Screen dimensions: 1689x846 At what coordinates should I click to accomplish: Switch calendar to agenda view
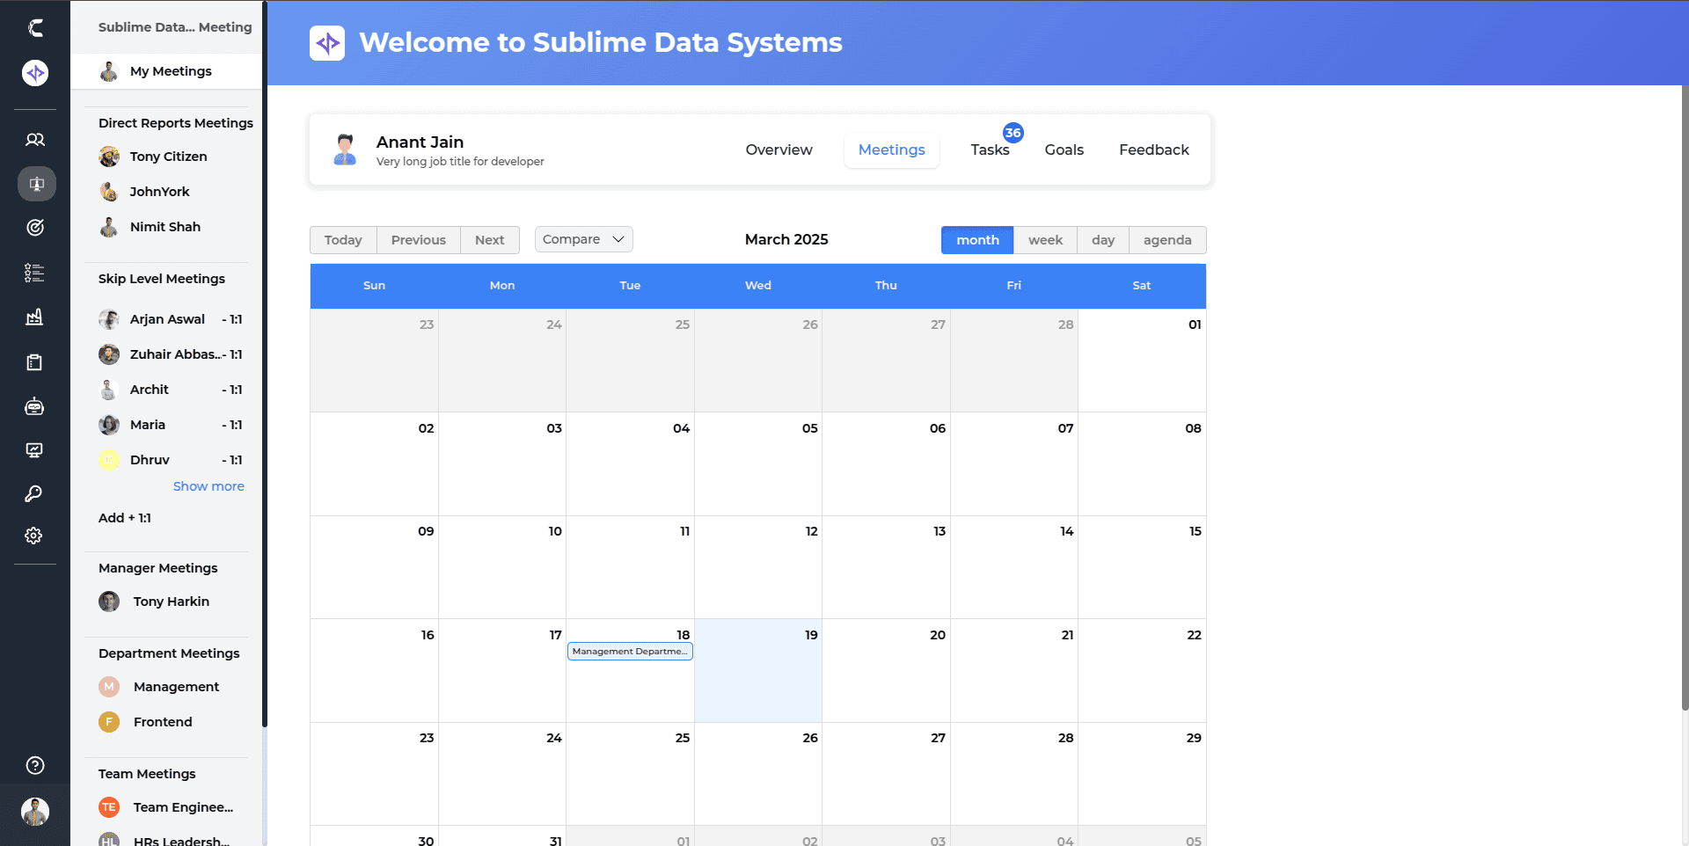[x=1167, y=240]
